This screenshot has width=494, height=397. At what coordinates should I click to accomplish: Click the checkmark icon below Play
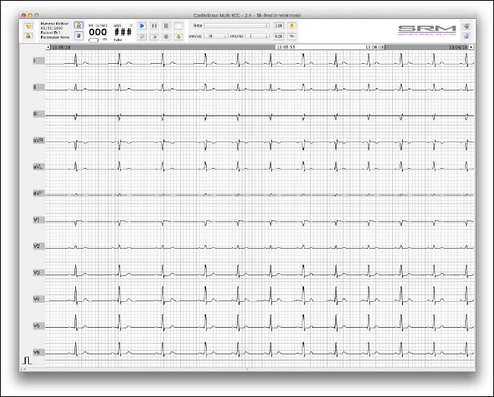[x=142, y=36]
